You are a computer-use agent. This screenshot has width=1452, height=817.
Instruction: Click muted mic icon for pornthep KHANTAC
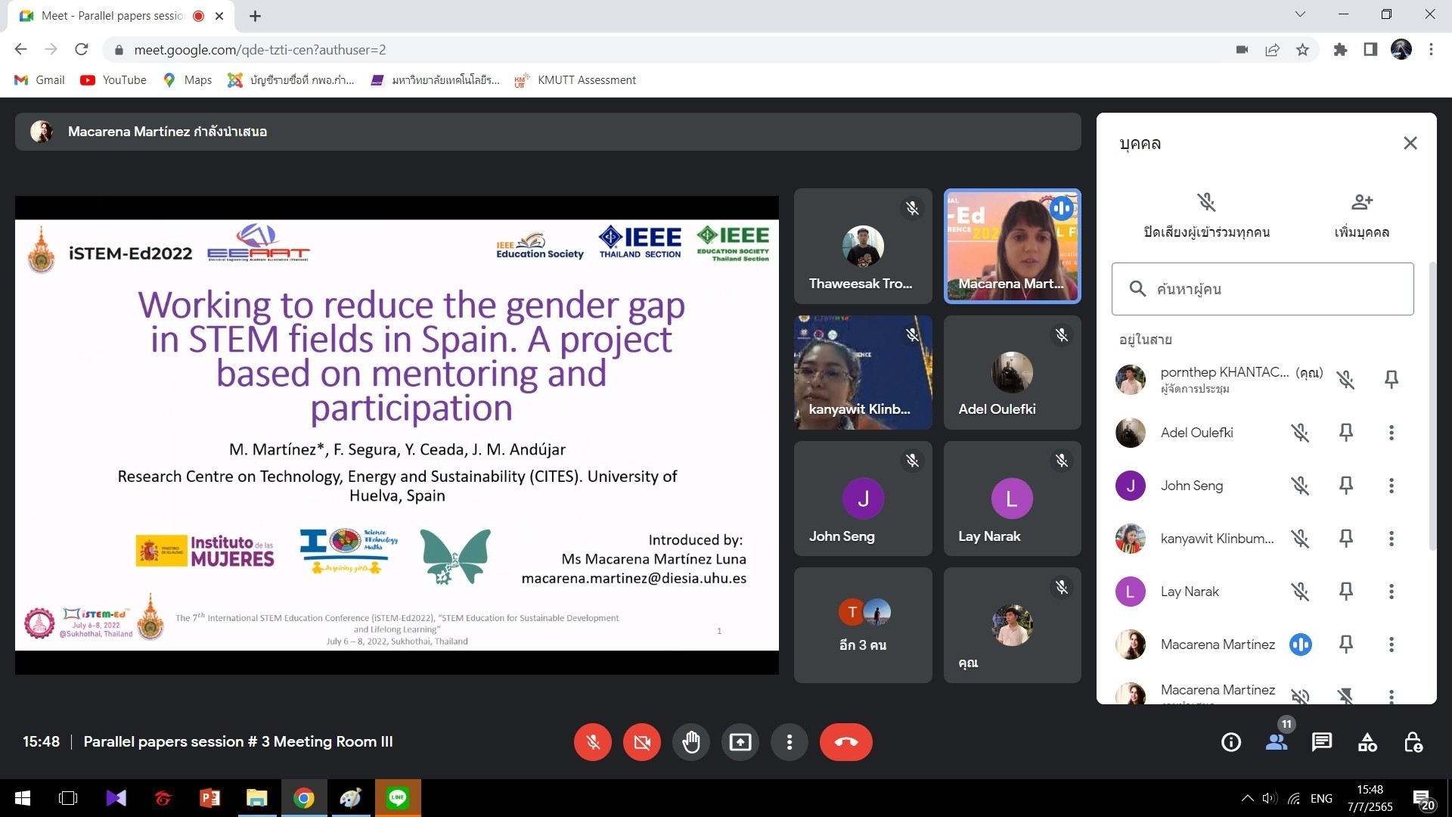pos(1345,379)
